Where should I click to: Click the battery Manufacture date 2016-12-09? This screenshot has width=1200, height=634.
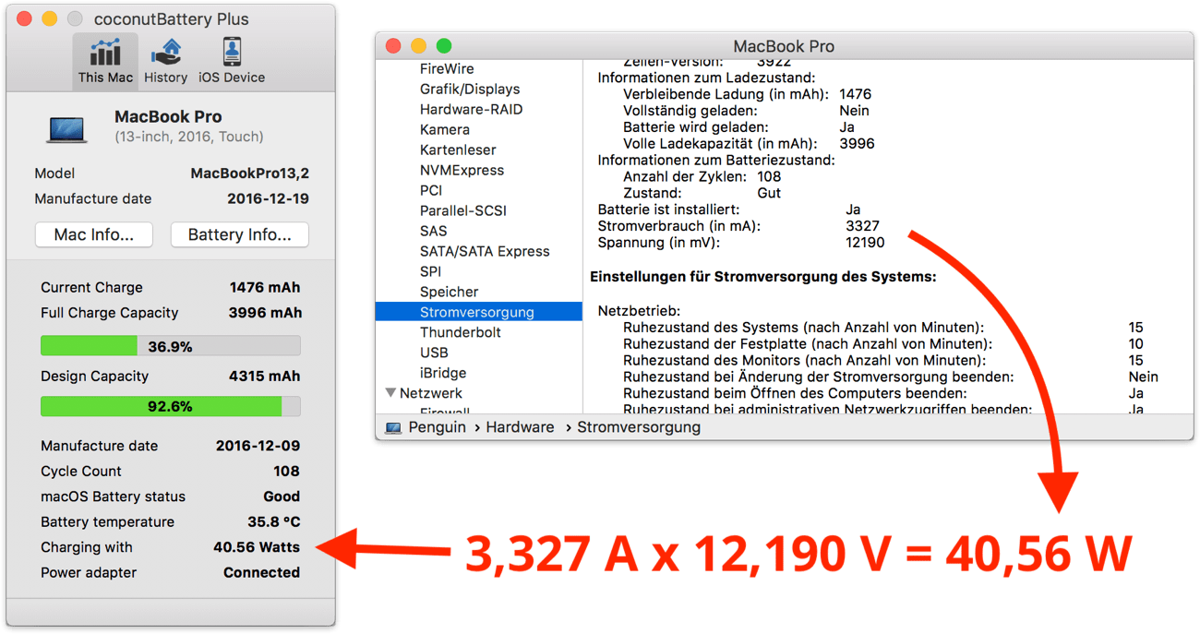click(258, 446)
